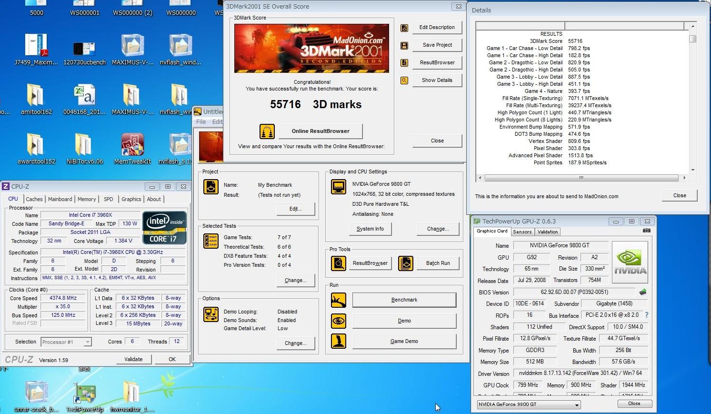Click the 3DMark2001 banner image in score dialog
The height and width of the screenshot is (414, 711).
tap(311, 48)
